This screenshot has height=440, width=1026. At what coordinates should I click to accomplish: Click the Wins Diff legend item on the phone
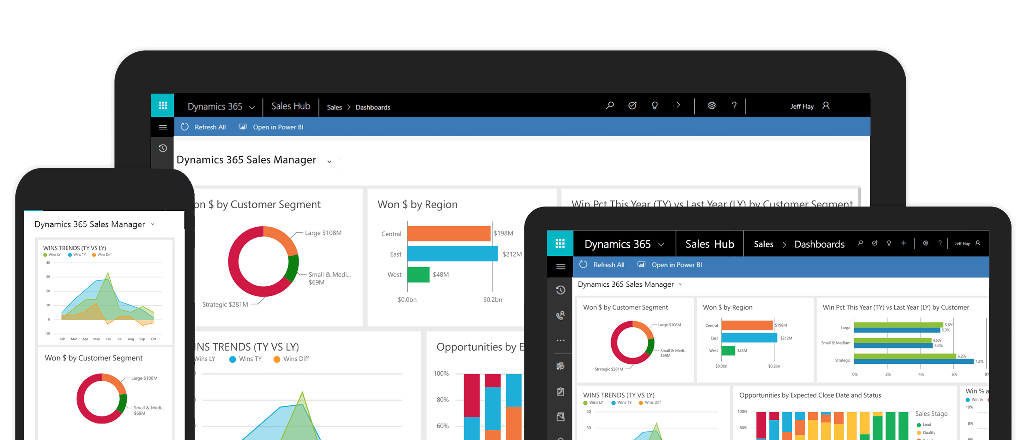click(102, 254)
